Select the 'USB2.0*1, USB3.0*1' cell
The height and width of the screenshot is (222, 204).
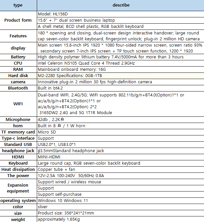[120, 145]
